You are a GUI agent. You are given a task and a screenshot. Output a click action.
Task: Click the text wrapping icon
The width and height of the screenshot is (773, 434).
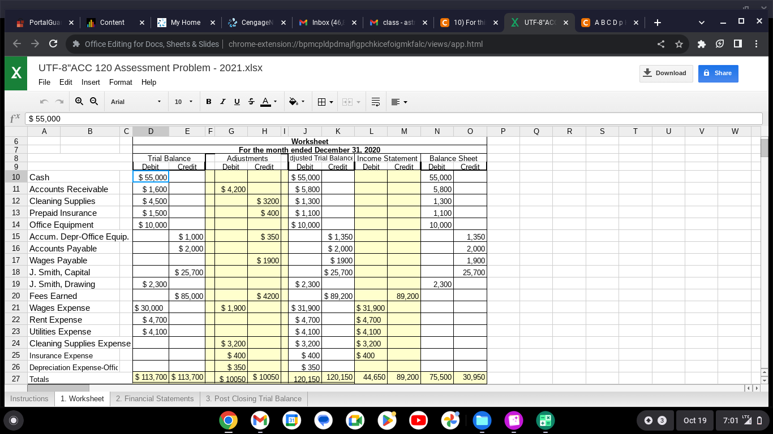point(375,102)
